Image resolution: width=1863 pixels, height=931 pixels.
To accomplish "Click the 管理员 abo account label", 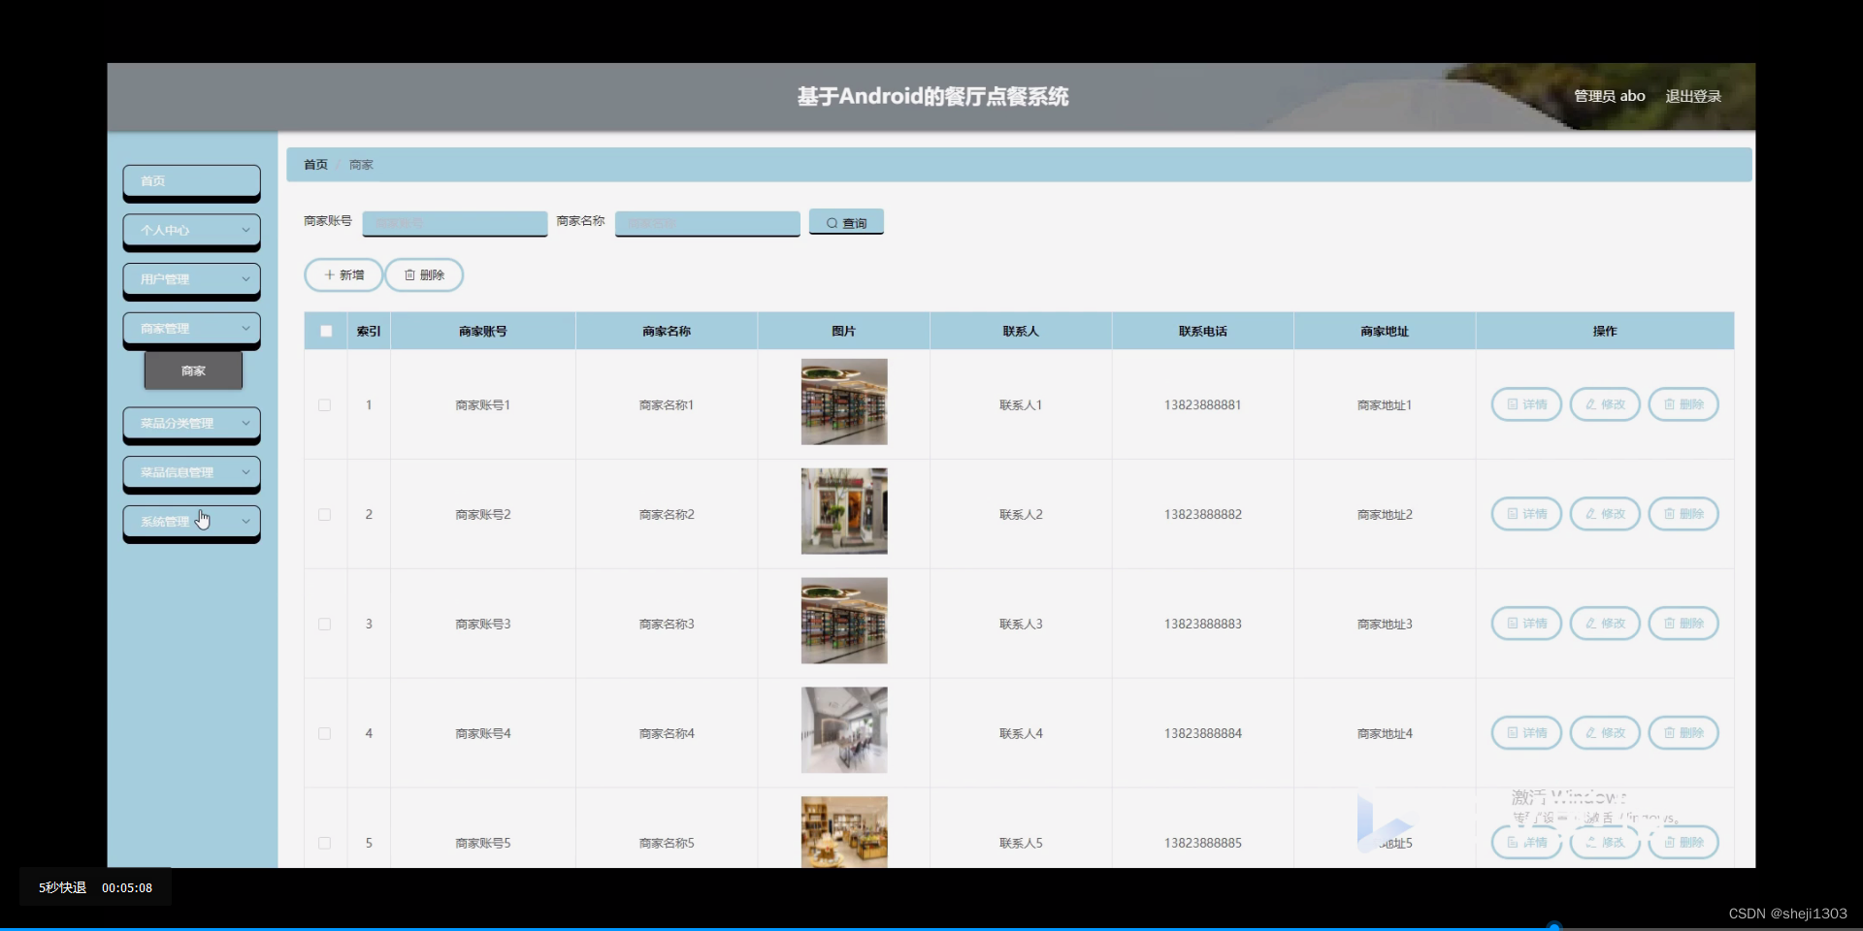I will pyautogui.click(x=1609, y=96).
